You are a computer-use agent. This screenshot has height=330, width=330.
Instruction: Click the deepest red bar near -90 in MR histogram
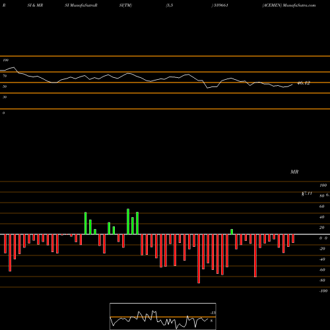pos(199,259)
